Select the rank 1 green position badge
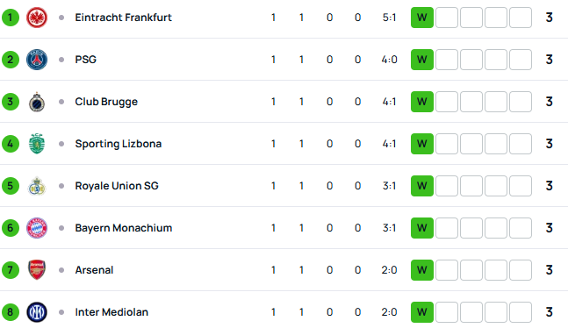The height and width of the screenshot is (328, 568). 11,18
